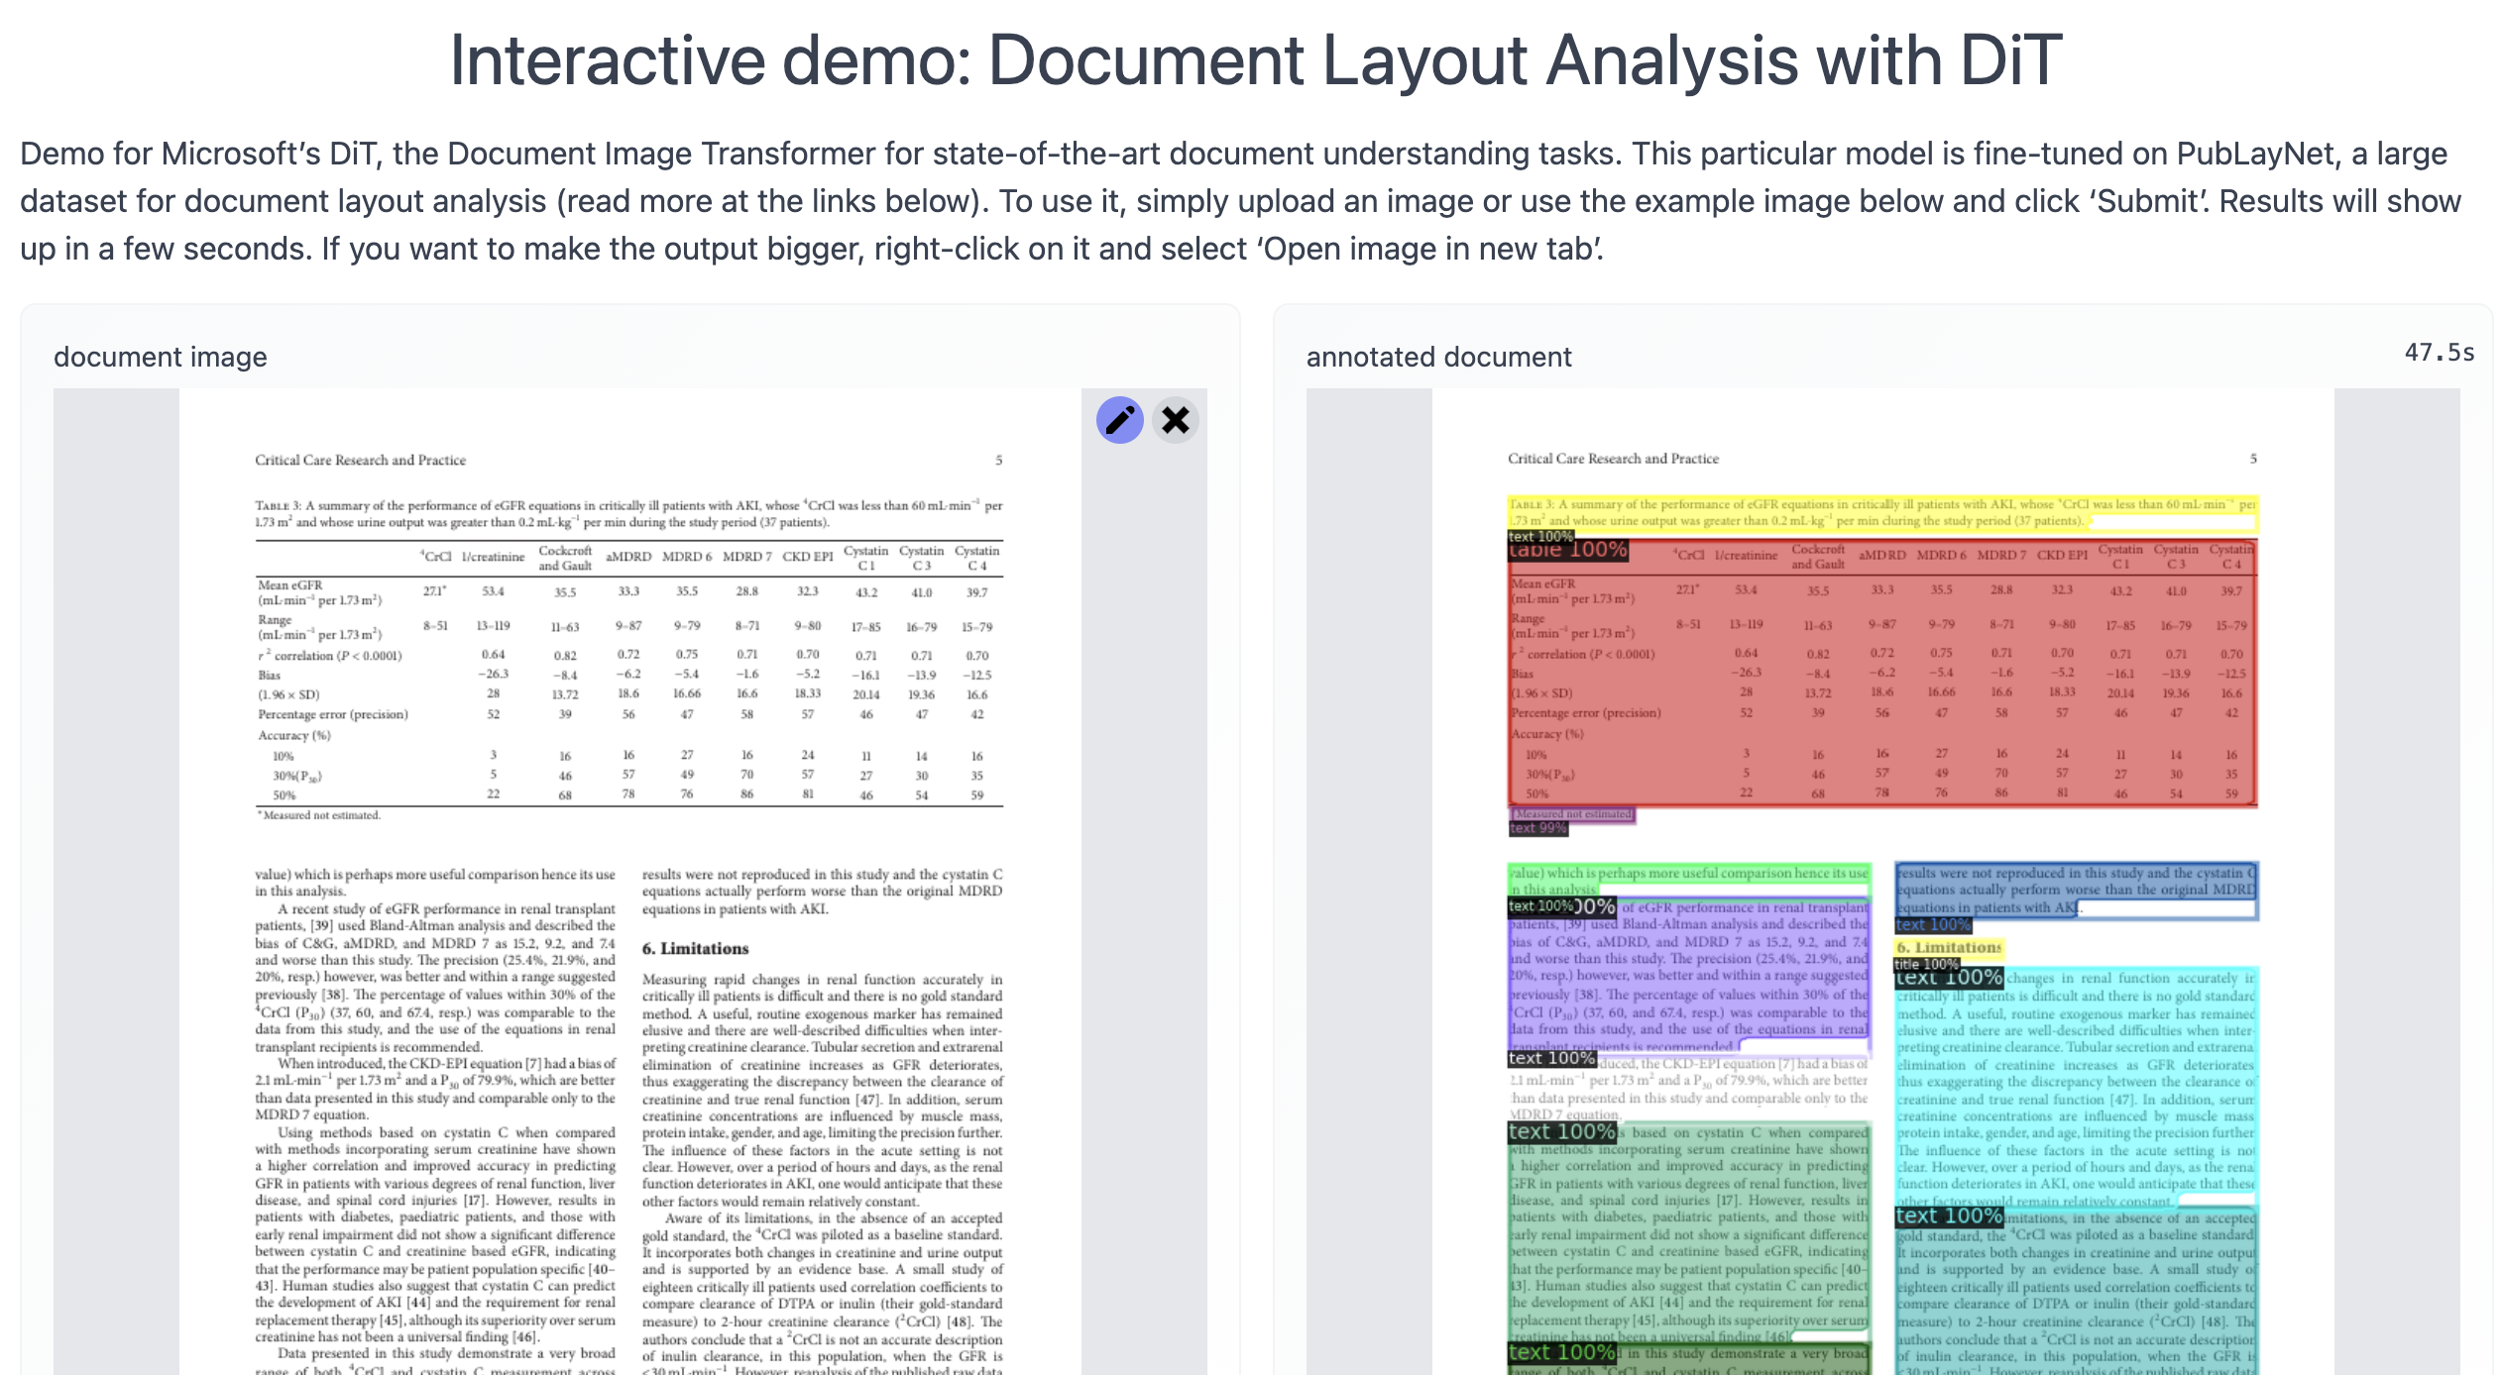Click the red table region in annotated document
This screenshot has width=2502, height=1375.
click(1882, 674)
